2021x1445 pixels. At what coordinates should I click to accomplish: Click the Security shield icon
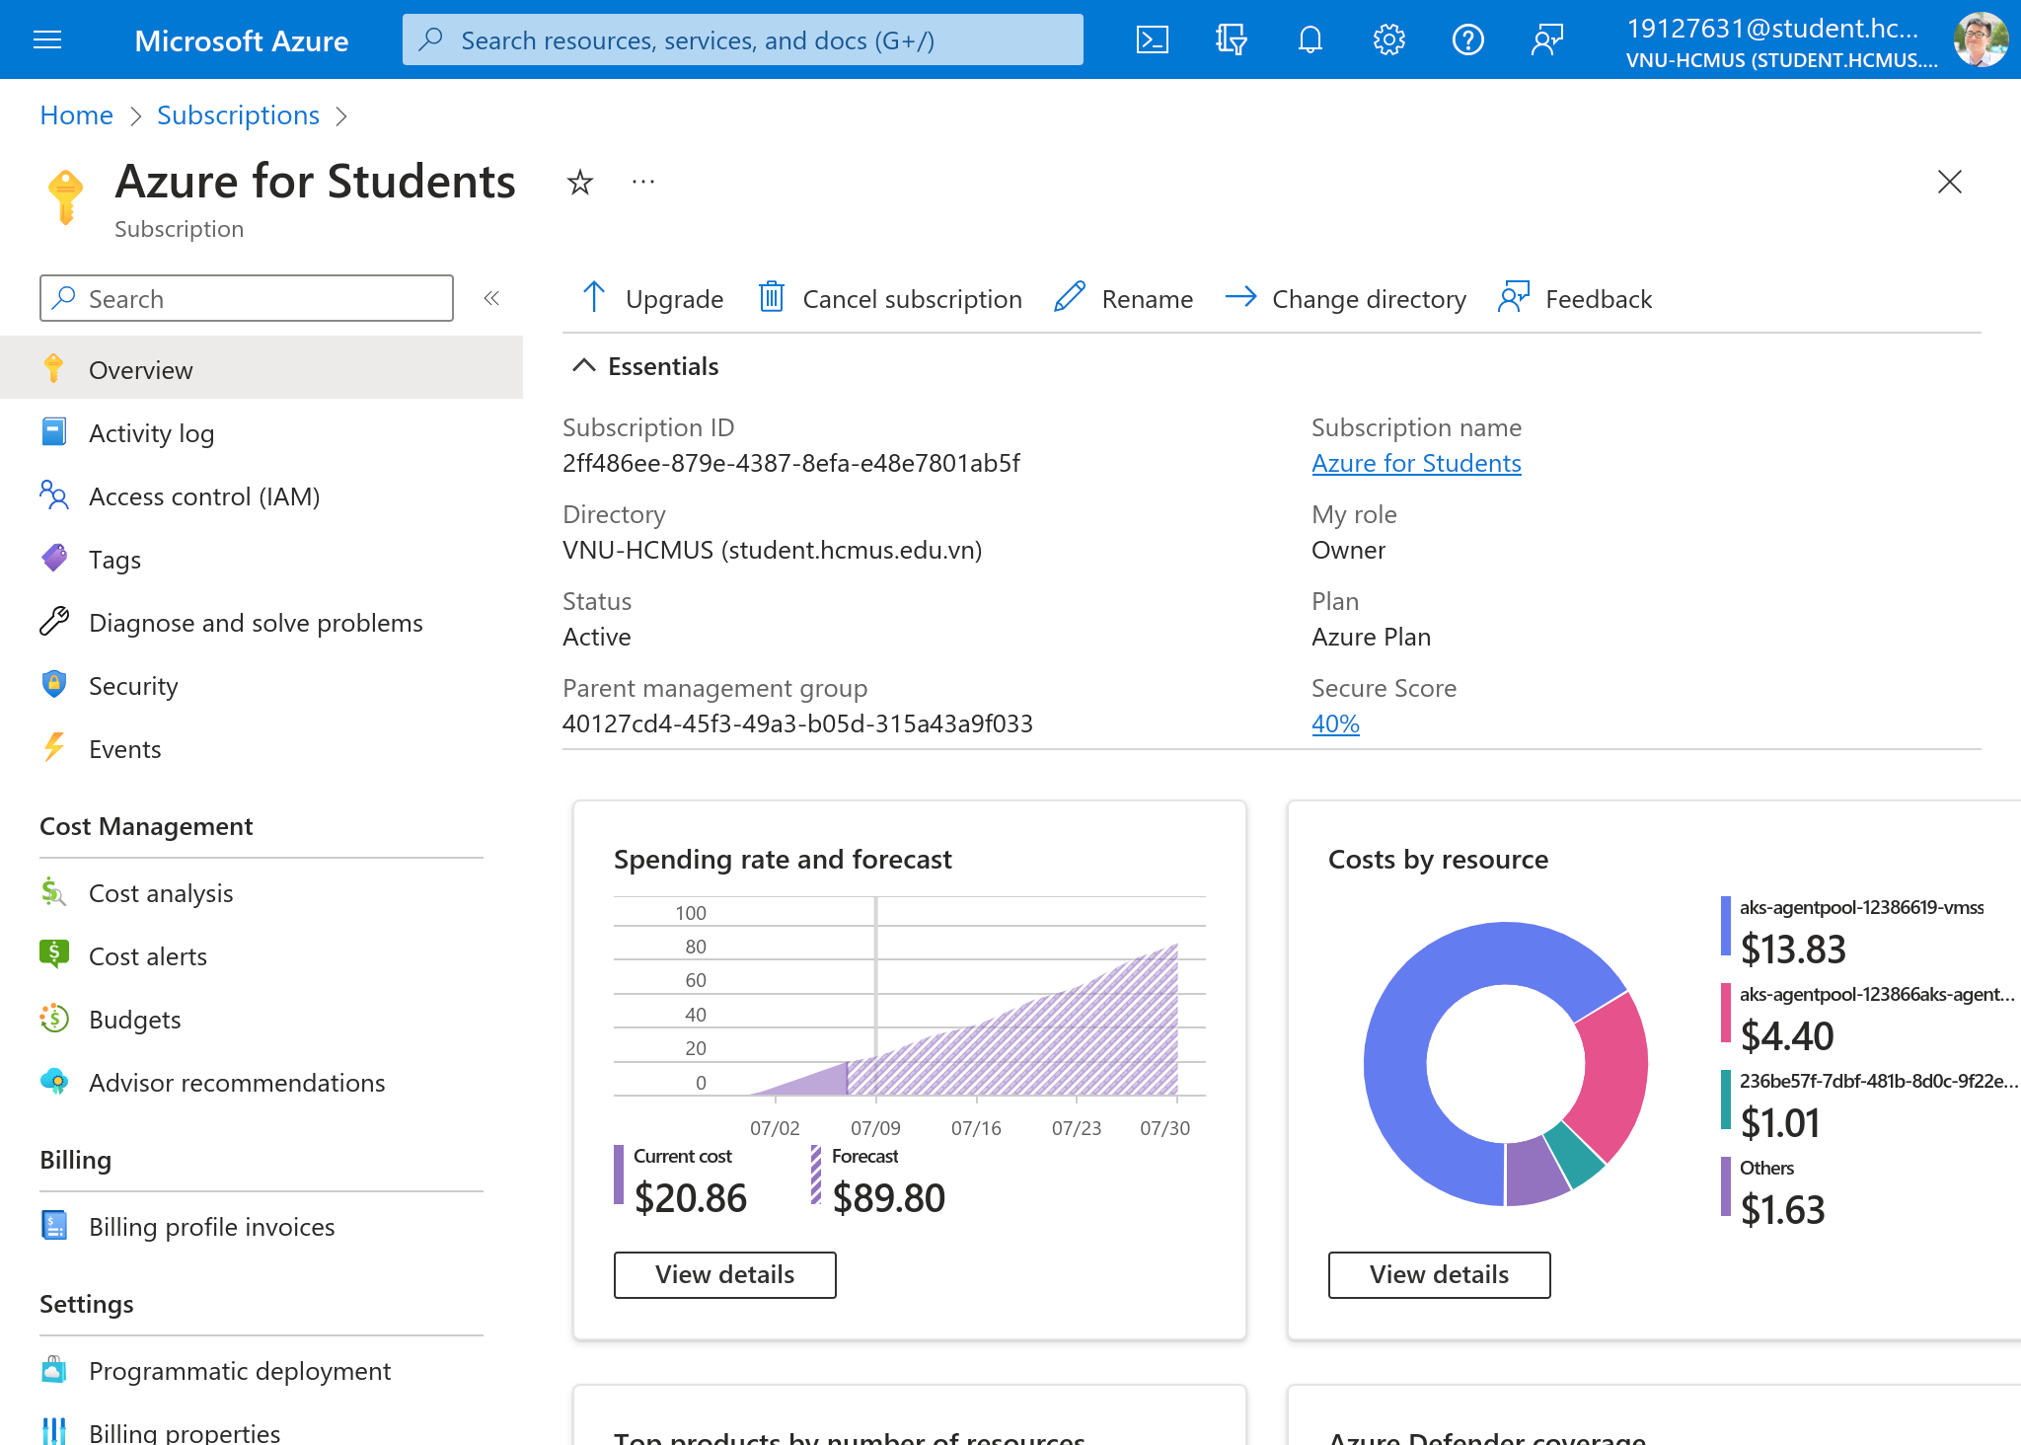54,684
